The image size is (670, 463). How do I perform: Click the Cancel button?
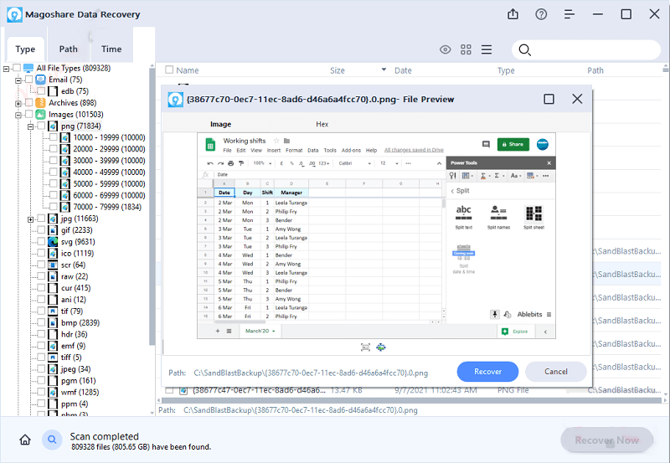556,372
